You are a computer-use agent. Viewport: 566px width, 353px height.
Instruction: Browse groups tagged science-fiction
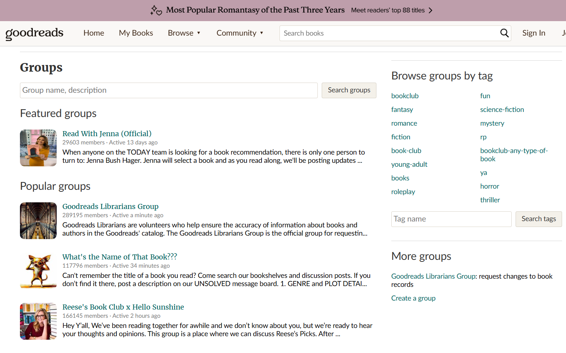[x=502, y=110]
